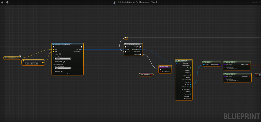The width and height of the screenshot is (261, 122).
Task: Toggle the Trace Complex checkbox
Action: click(x=64, y=62)
